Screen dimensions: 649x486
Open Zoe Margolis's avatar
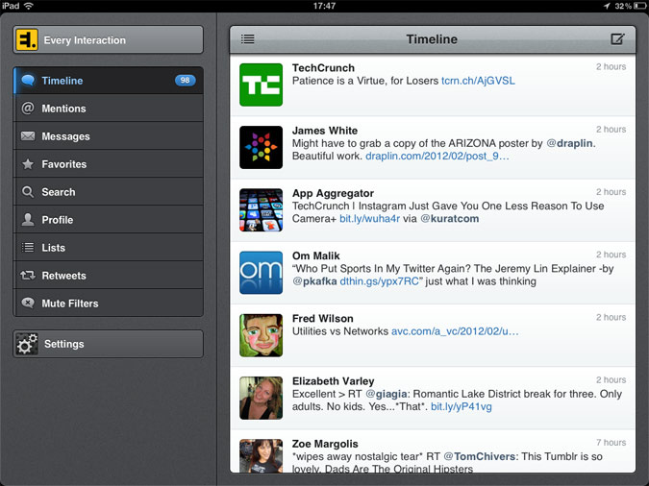pyautogui.click(x=261, y=456)
